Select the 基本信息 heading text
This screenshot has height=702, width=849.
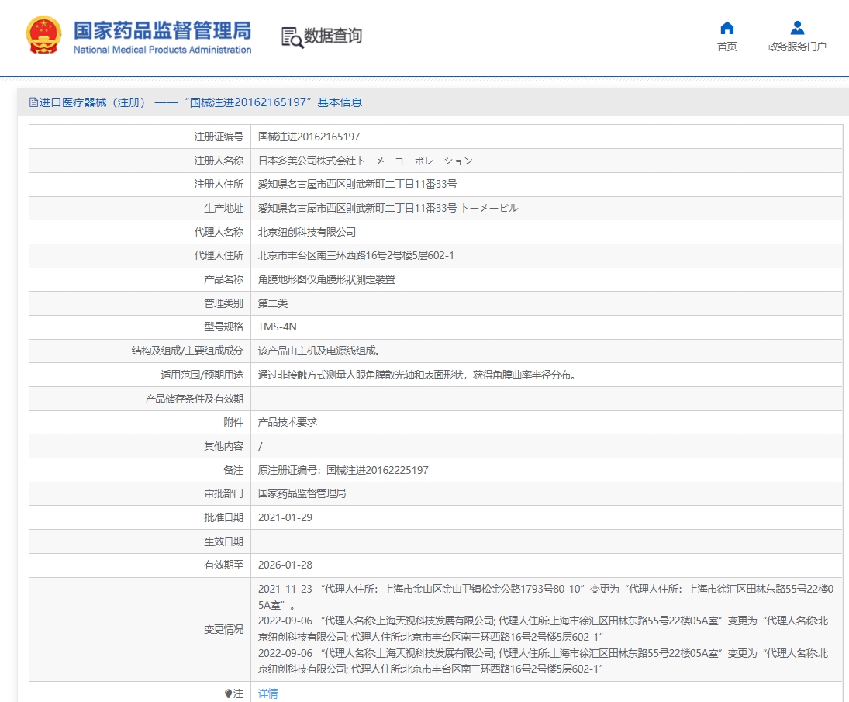coord(340,102)
